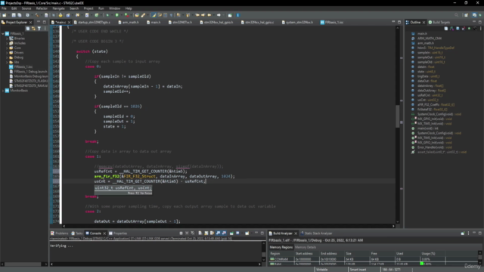Collapse the FIRbasis_1 project node
Image resolution: width=484 pixels, height=272 pixels.
3,33
